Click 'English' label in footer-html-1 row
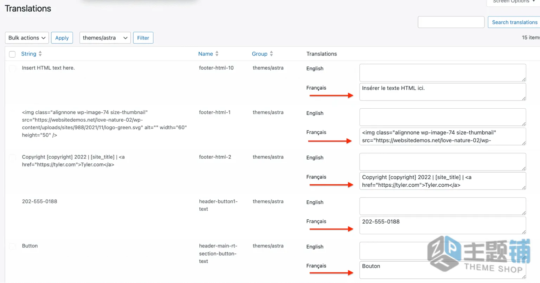This screenshot has width=540, height=283. tap(315, 113)
